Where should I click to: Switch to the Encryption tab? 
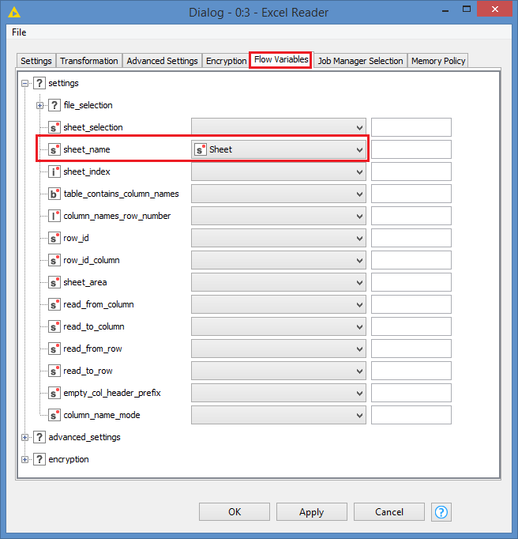(226, 61)
